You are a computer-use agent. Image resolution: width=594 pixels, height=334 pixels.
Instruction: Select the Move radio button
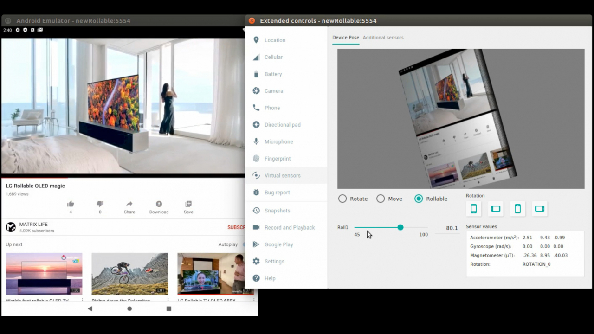381,199
